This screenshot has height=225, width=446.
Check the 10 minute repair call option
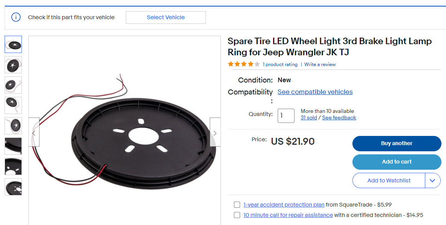pos(237,215)
